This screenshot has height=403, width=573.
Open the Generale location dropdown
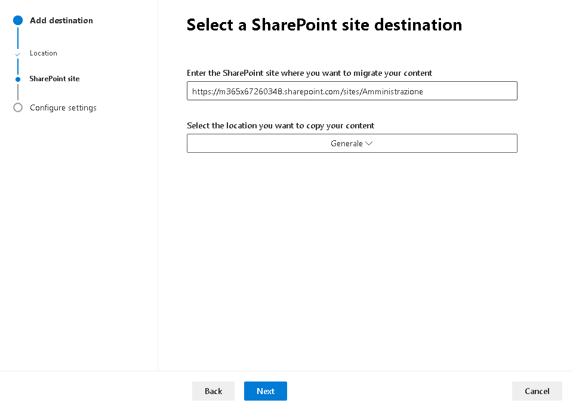tap(352, 143)
